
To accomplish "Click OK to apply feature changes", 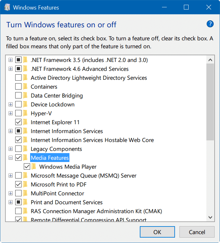I will coord(157,232).
